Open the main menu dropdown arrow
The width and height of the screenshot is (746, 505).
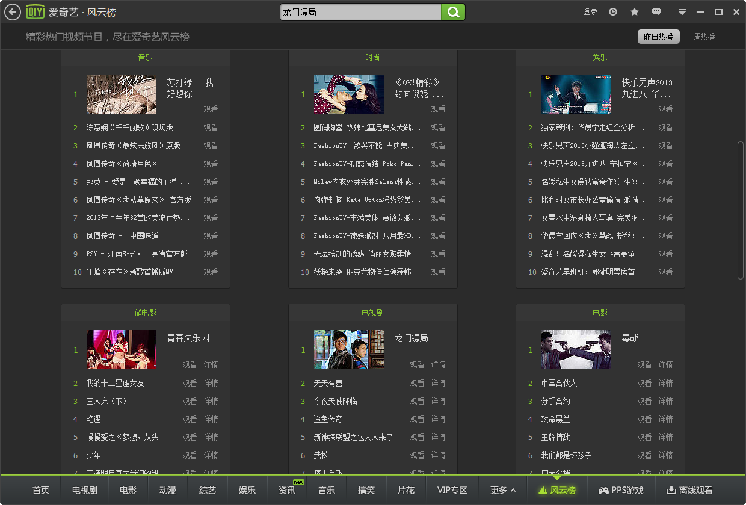(682, 12)
